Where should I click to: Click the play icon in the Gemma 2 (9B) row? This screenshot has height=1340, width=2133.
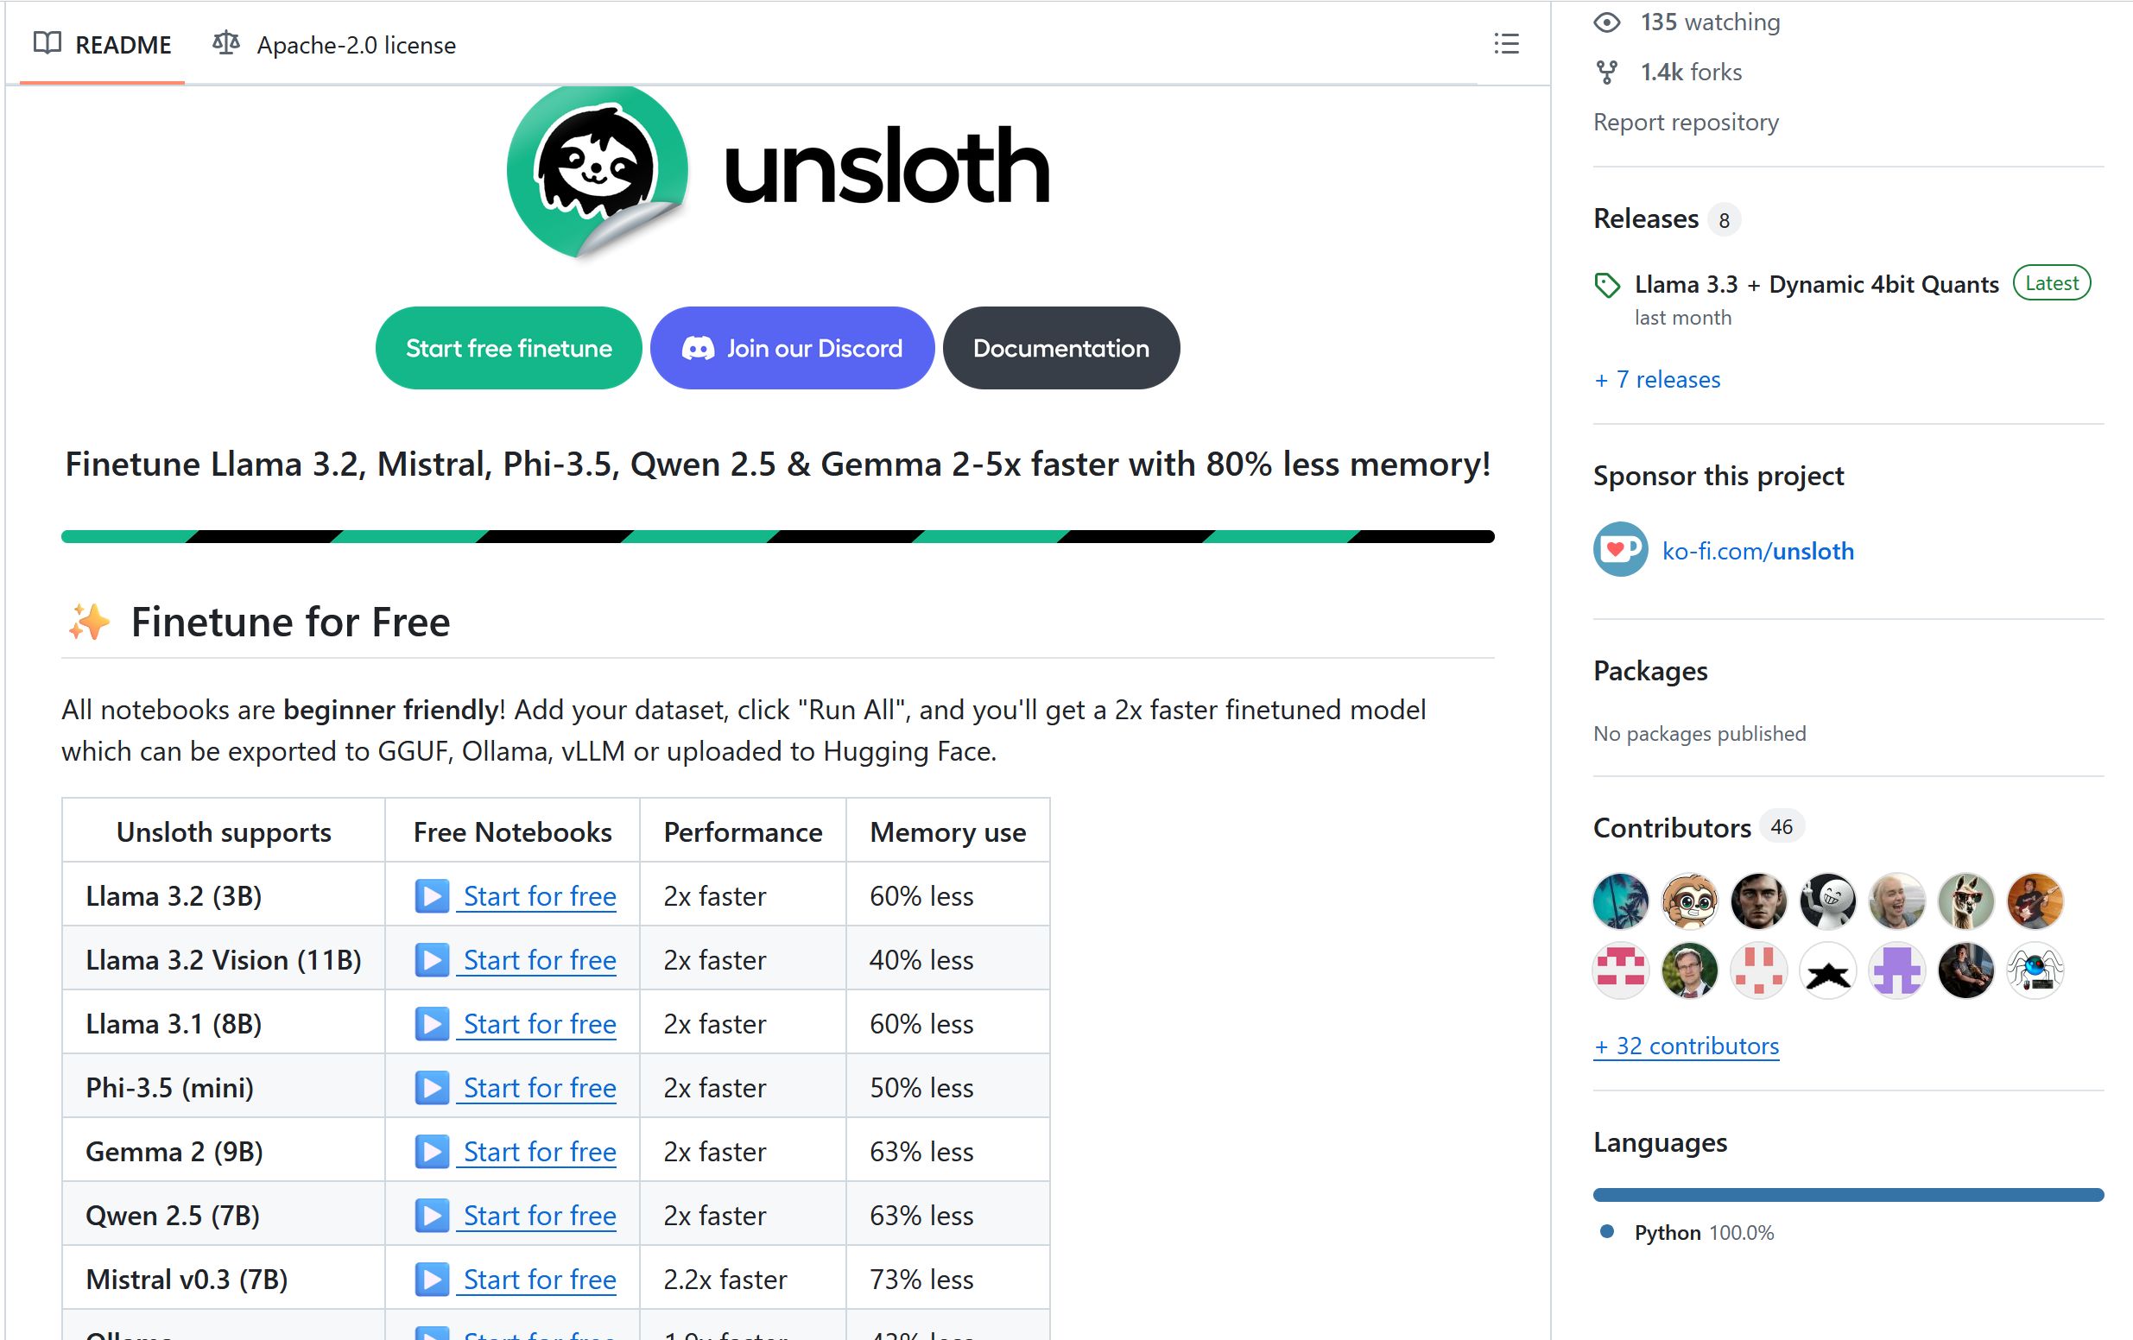point(432,1152)
